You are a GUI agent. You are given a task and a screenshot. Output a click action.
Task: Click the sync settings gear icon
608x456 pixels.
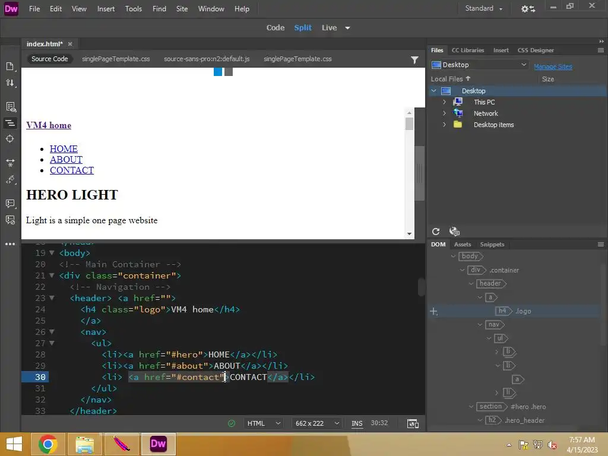point(528,8)
